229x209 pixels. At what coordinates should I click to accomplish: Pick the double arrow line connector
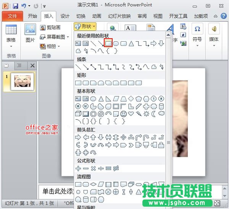(94, 67)
